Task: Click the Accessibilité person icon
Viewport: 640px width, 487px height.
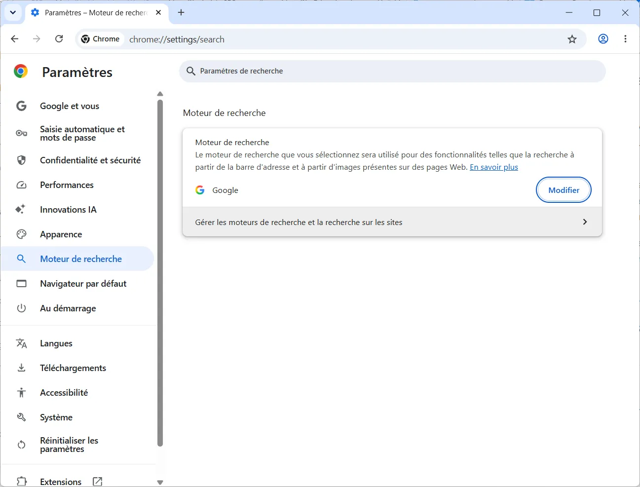Action: coord(21,393)
